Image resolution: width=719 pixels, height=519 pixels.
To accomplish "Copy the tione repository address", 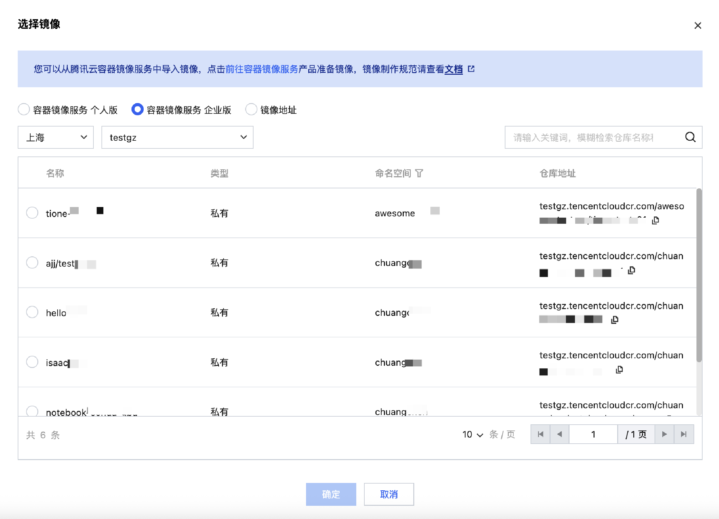I will point(655,221).
